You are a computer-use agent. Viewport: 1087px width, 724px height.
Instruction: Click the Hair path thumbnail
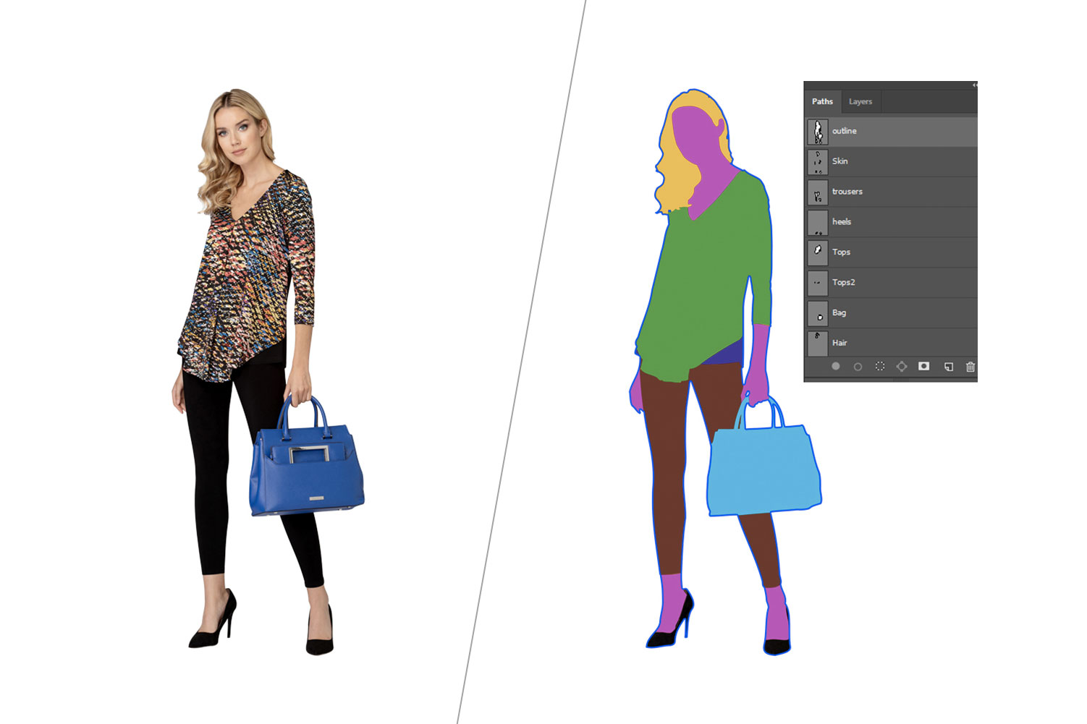(x=818, y=344)
